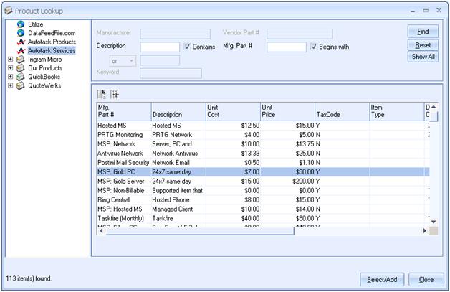This screenshot has height=292, width=450.
Task: Select Autotask Products in the tree
Action: [52, 42]
